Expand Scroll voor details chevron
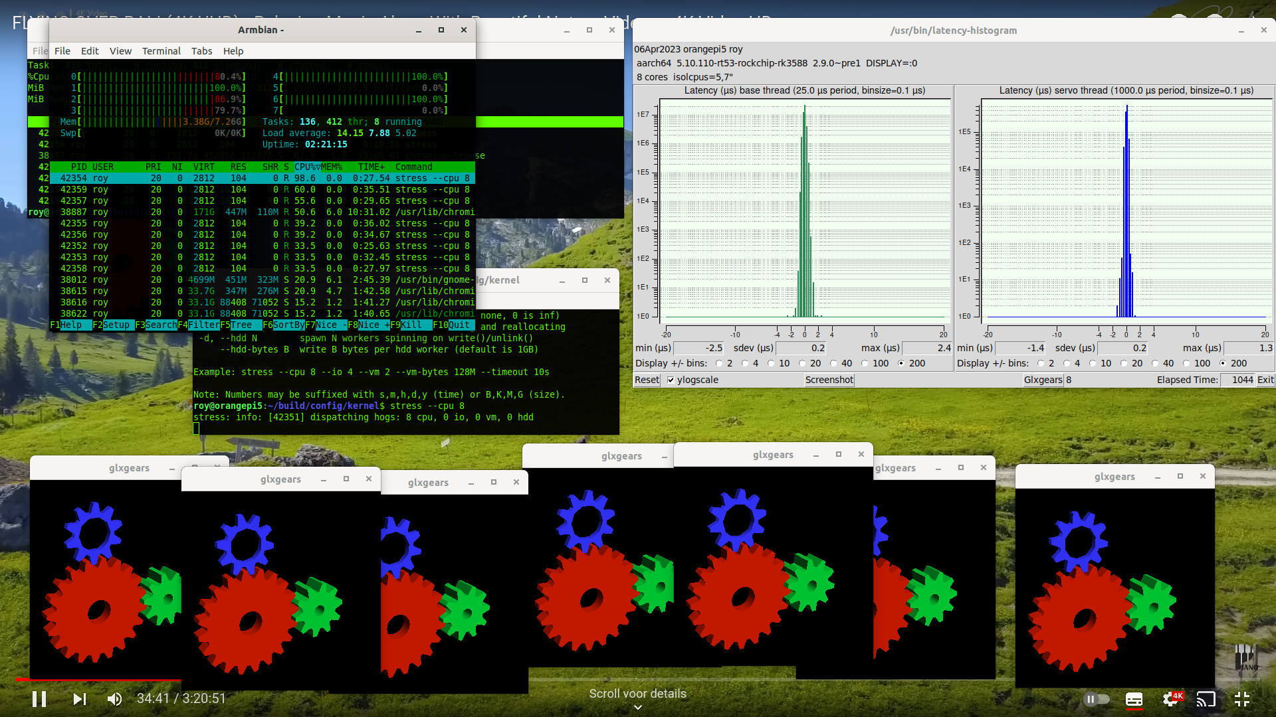The image size is (1276, 717). [638, 708]
